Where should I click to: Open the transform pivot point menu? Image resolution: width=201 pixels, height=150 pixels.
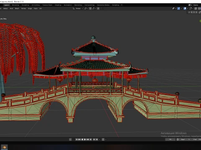point(86,8)
